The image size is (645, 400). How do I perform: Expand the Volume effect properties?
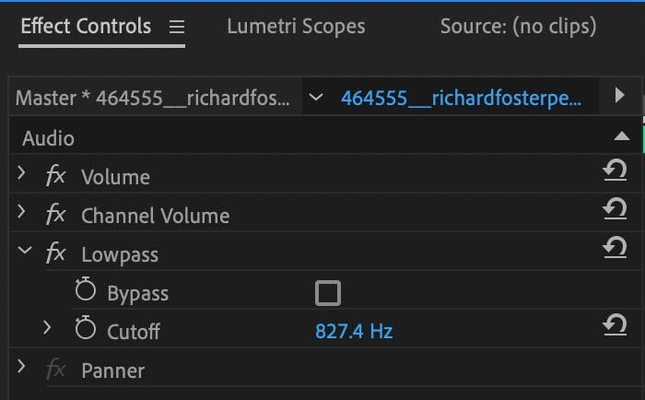pyautogui.click(x=22, y=173)
